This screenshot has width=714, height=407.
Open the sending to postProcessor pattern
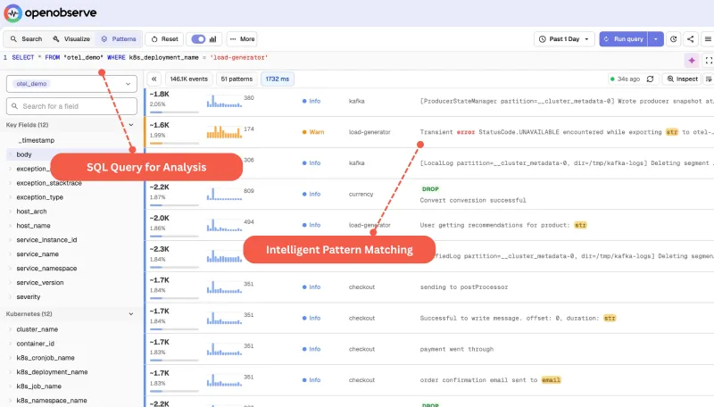point(429,287)
